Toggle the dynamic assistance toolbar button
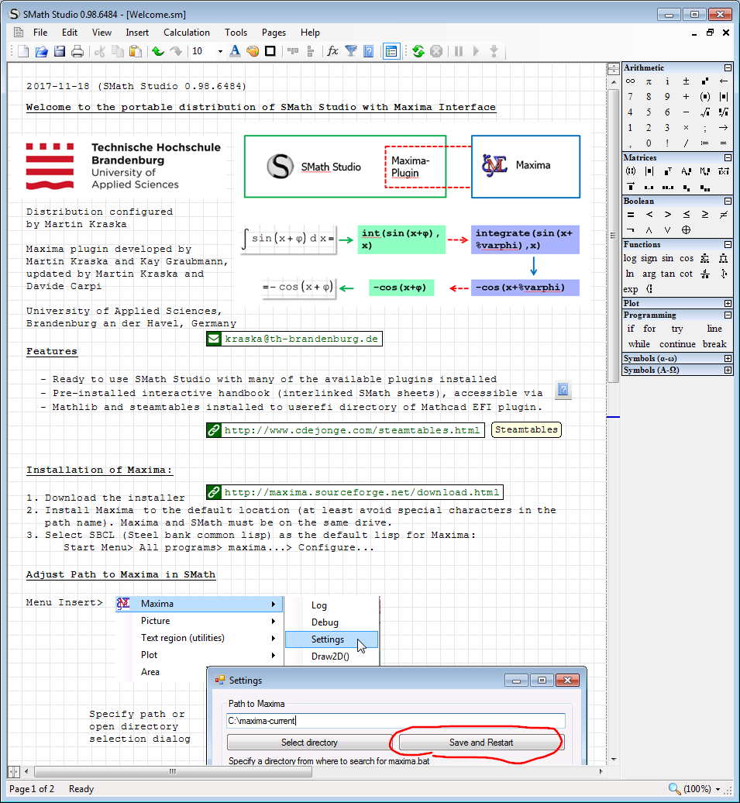The image size is (740, 803). 391,51
